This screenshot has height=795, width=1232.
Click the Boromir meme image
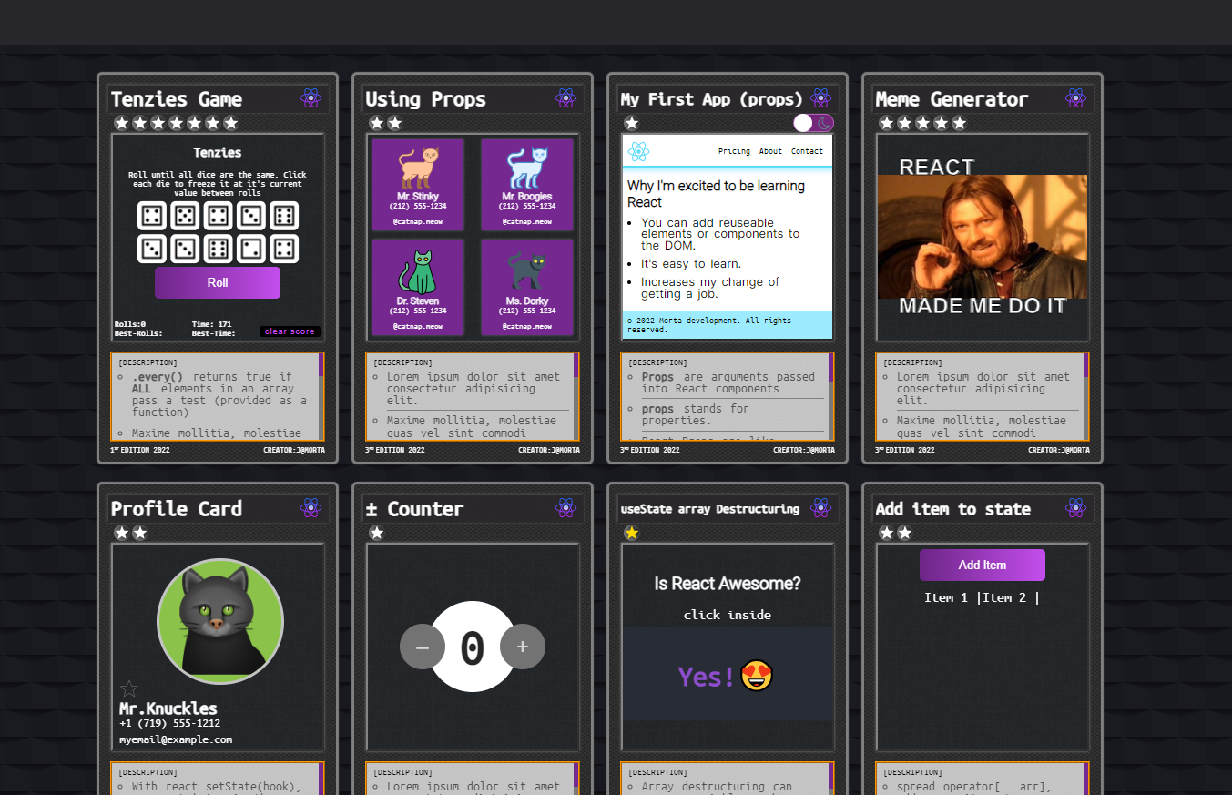983,237
